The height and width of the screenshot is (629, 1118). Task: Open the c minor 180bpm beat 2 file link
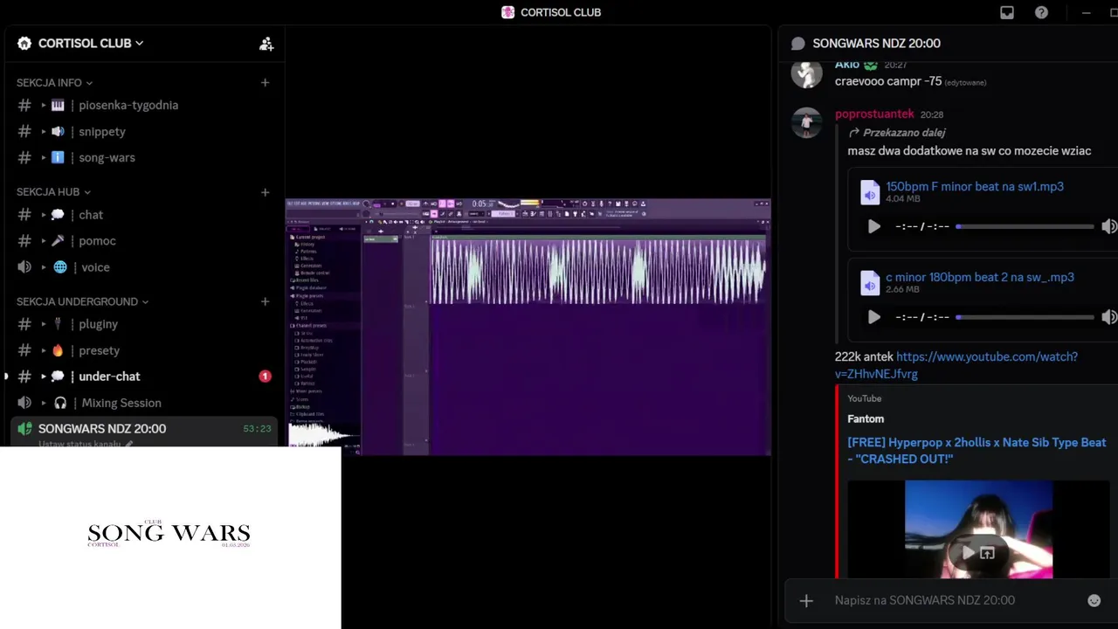tap(980, 277)
